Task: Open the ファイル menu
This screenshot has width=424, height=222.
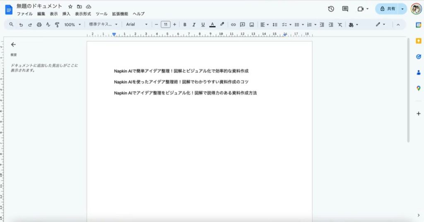Action: click(24, 14)
